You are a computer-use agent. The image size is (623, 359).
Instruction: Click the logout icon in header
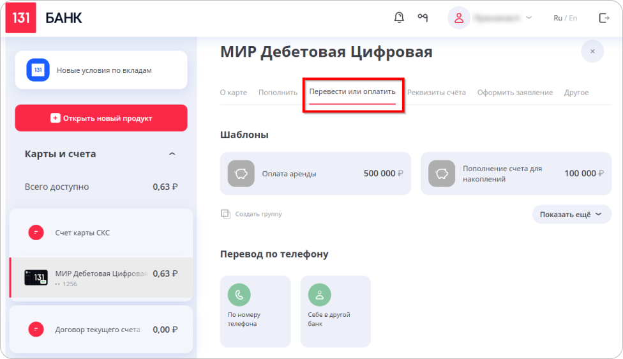pyautogui.click(x=604, y=18)
